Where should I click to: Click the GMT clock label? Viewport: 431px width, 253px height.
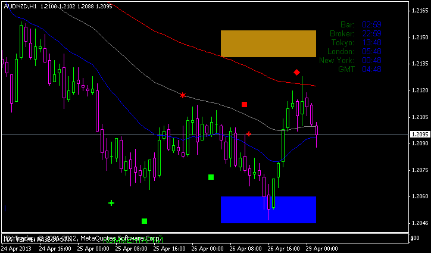coord(346,69)
